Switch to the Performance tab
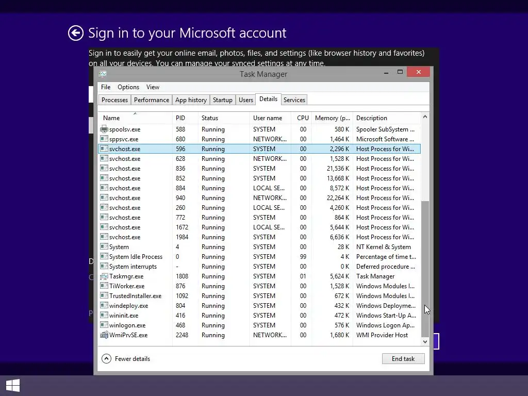This screenshot has height=396, width=528. coord(152,100)
